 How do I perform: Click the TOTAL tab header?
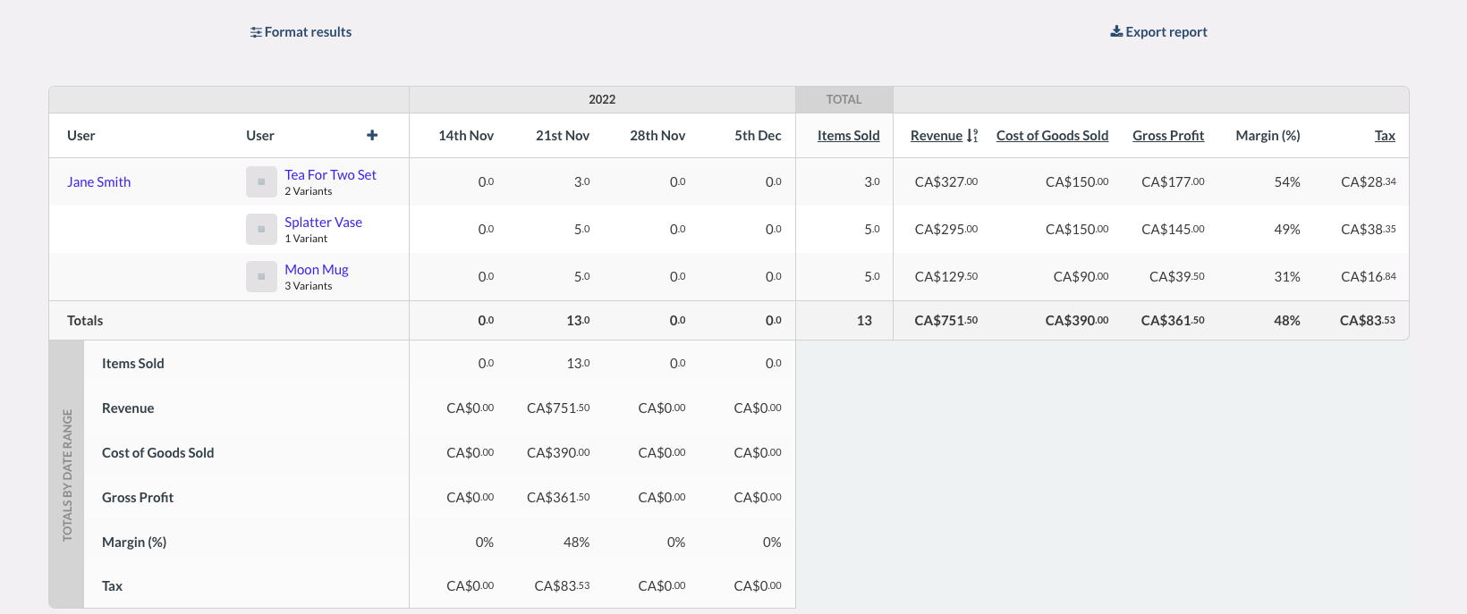pos(844,99)
